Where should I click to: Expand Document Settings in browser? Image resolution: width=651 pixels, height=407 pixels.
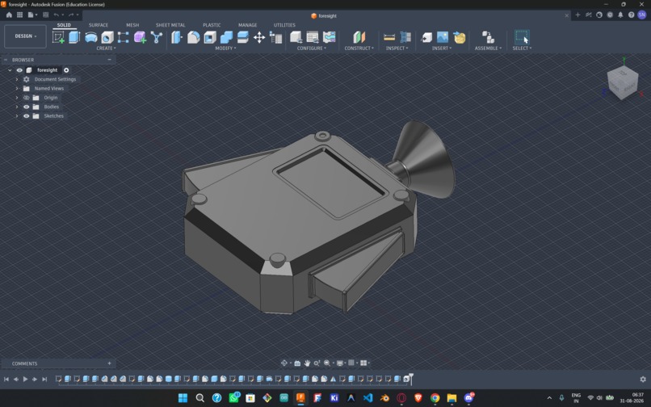tap(17, 79)
